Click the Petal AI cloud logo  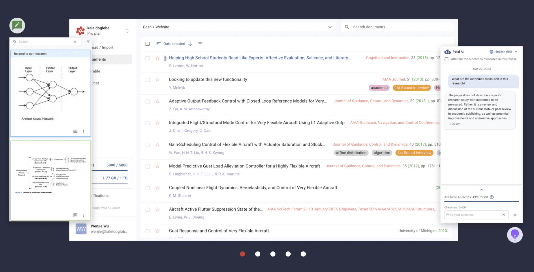tap(448, 52)
